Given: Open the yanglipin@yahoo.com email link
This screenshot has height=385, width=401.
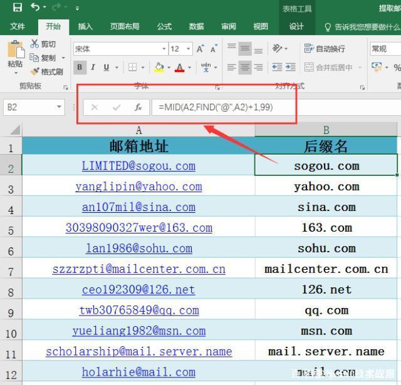Looking at the screenshot, I should click(138, 187).
